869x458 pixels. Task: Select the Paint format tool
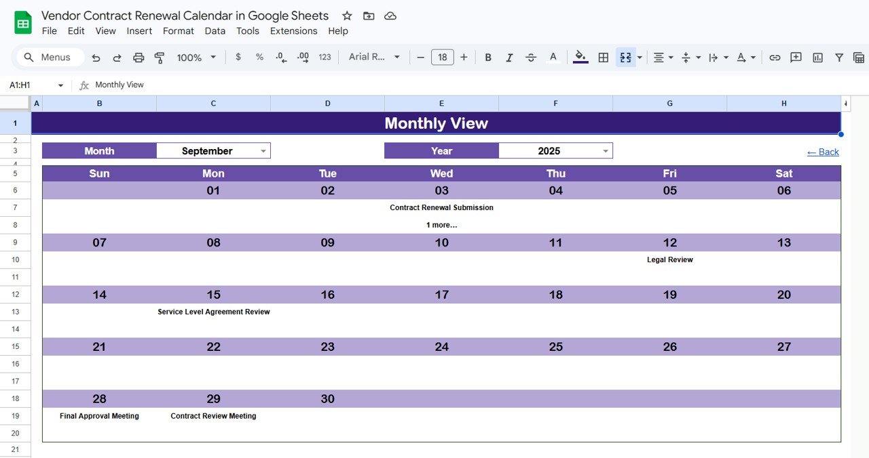[159, 57]
